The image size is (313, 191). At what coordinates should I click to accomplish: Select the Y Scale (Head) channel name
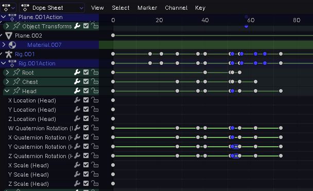click(x=28, y=175)
